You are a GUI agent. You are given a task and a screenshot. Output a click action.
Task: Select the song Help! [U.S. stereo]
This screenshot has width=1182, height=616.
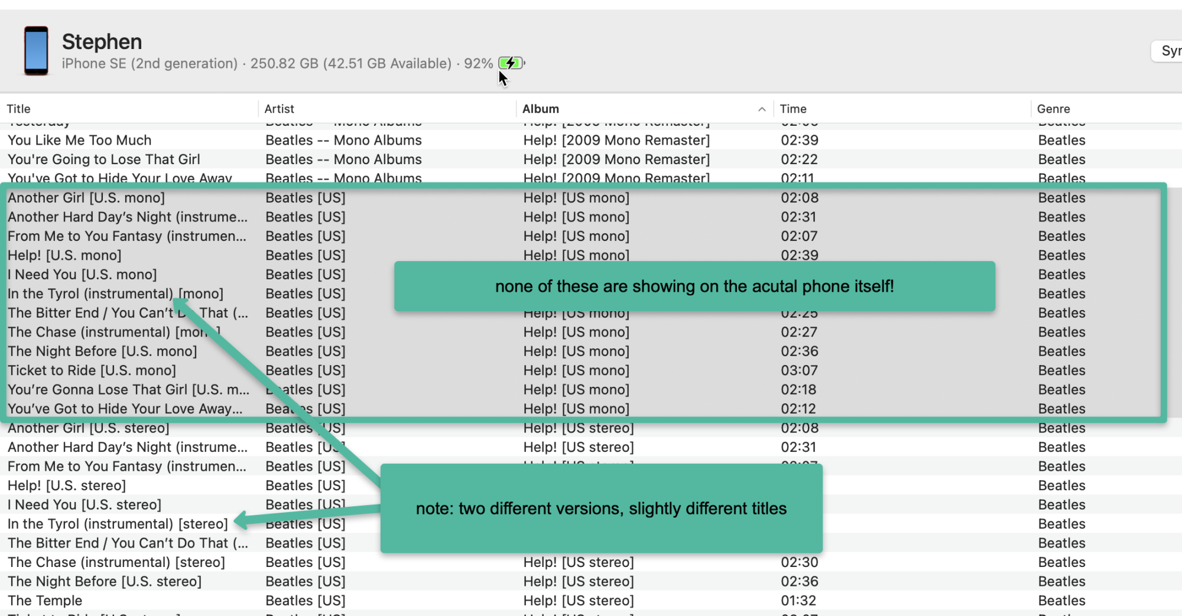click(67, 485)
